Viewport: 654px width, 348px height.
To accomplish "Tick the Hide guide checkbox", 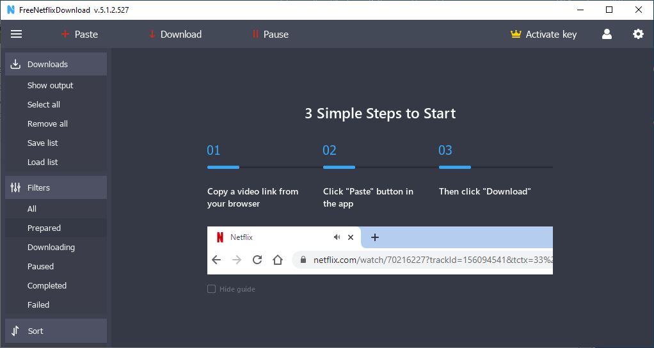I will pyautogui.click(x=211, y=289).
